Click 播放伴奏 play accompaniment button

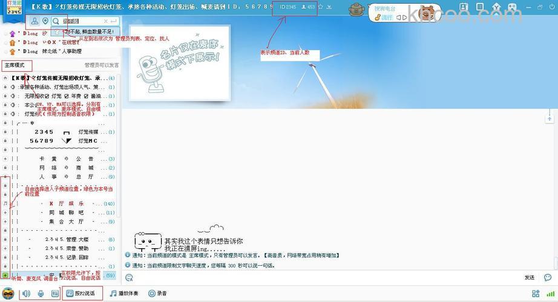[124, 294]
